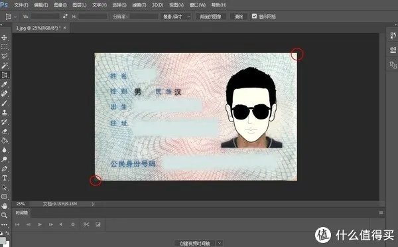Select the Dodge tool
The image size is (398, 247).
pos(5,159)
